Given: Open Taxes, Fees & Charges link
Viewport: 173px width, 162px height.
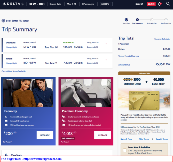Looking at the screenshot, I should [x=128, y=56].
